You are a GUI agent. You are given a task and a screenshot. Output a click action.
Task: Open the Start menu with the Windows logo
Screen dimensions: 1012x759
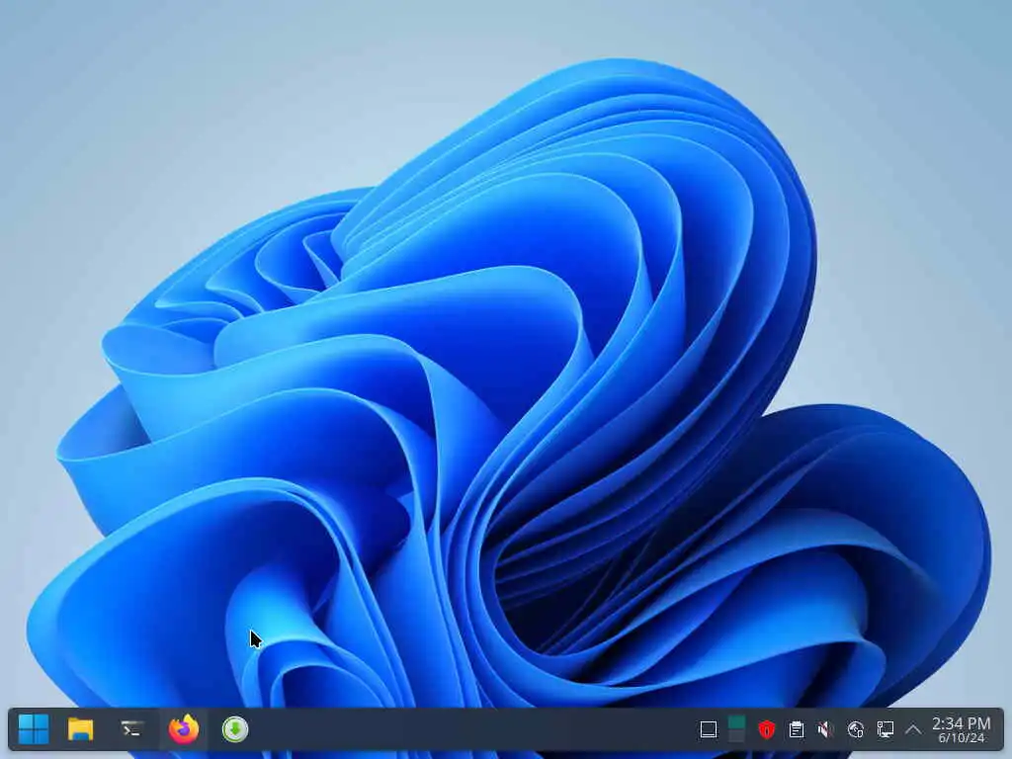[34, 729]
